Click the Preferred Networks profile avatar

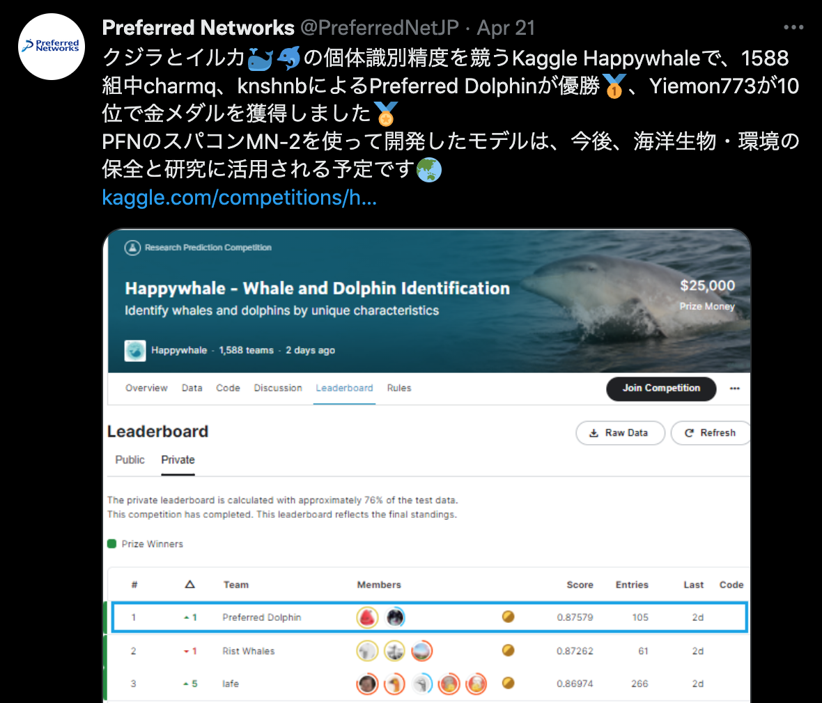coord(52,47)
